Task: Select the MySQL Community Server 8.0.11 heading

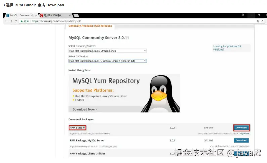Action: point(98,38)
